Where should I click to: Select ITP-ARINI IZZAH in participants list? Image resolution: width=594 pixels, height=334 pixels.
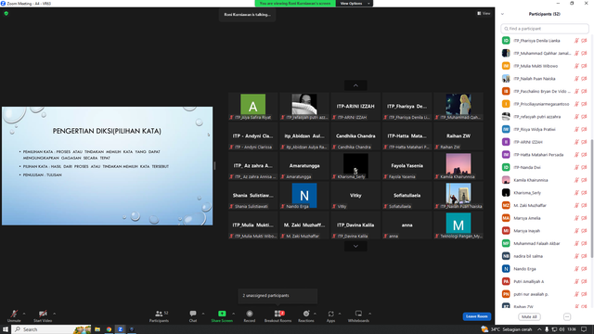click(x=545, y=142)
